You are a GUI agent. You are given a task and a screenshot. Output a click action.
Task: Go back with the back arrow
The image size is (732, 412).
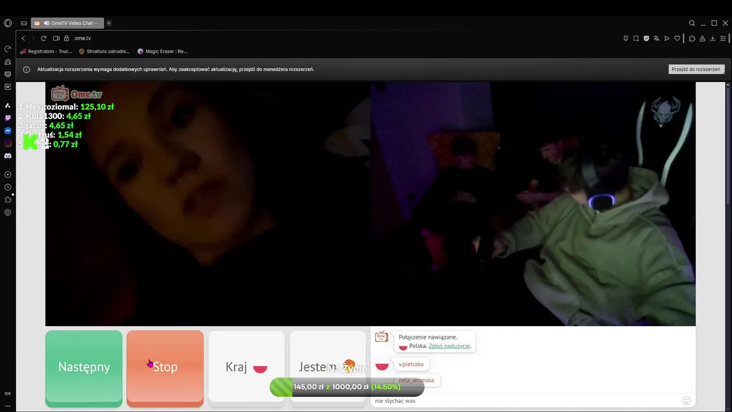coord(23,38)
